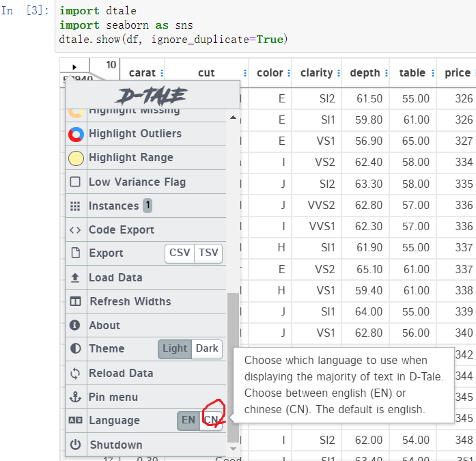Click the Code Export brackets icon
The width and height of the screenshot is (476, 461).
click(x=75, y=230)
